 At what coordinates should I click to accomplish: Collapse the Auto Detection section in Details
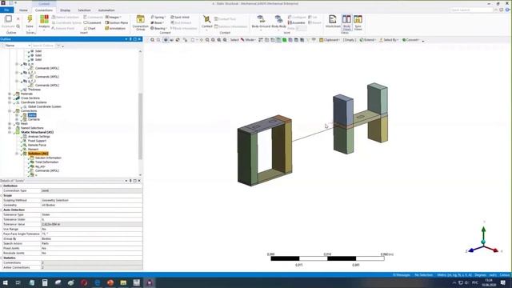click(2, 210)
